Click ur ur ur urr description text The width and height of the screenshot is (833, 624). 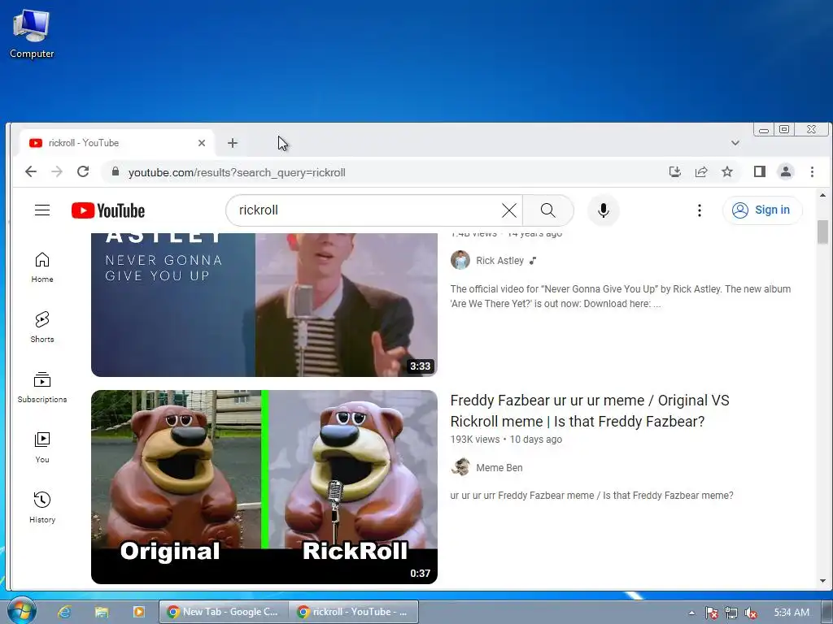pyautogui.click(x=591, y=495)
